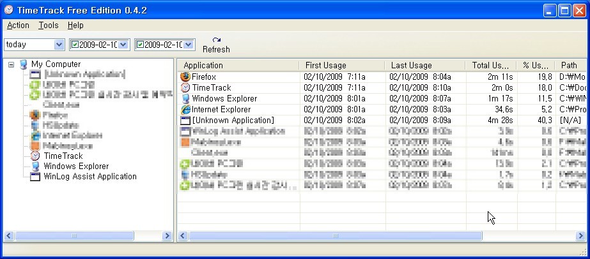The width and height of the screenshot is (590, 259).
Task: Open the Action menu
Action: click(18, 26)
